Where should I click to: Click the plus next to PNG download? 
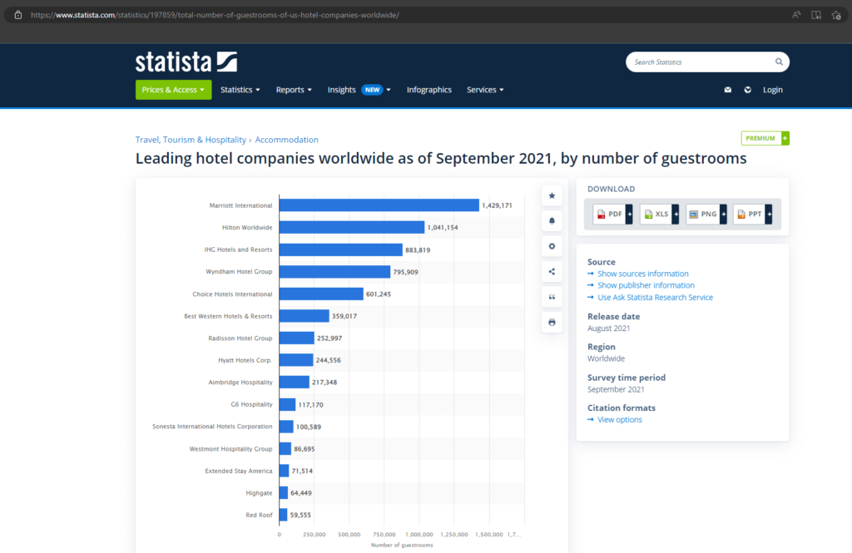(x=723, y=214)
